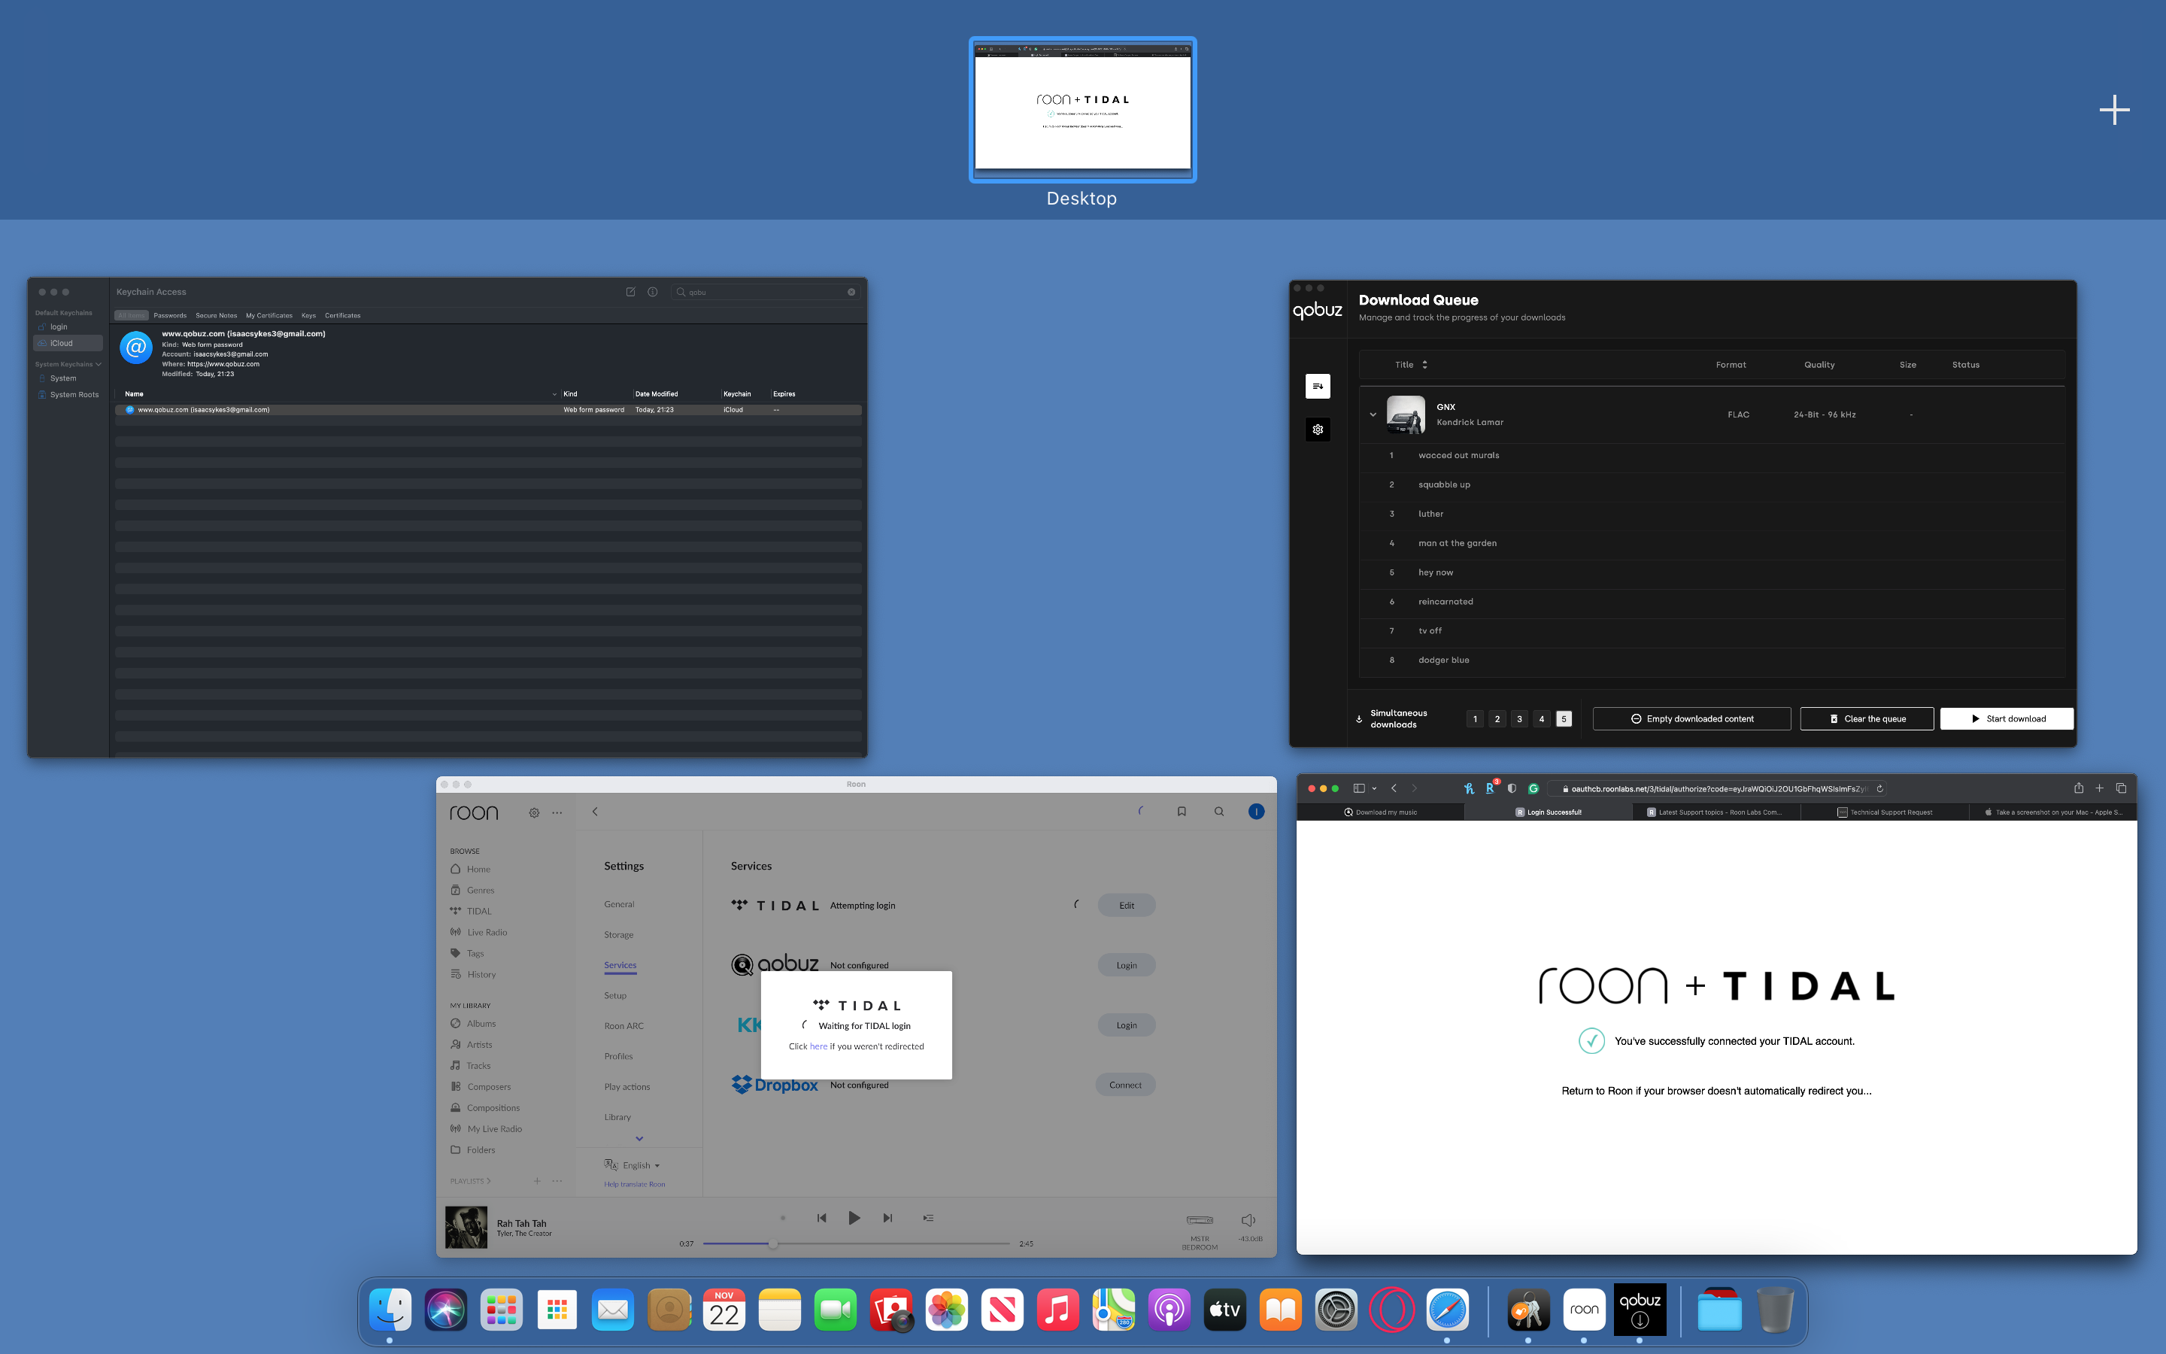The width and height of the screenshot is (2166, 1354).
Task: Click Empty downloaded content
Action: (1691, 719)
